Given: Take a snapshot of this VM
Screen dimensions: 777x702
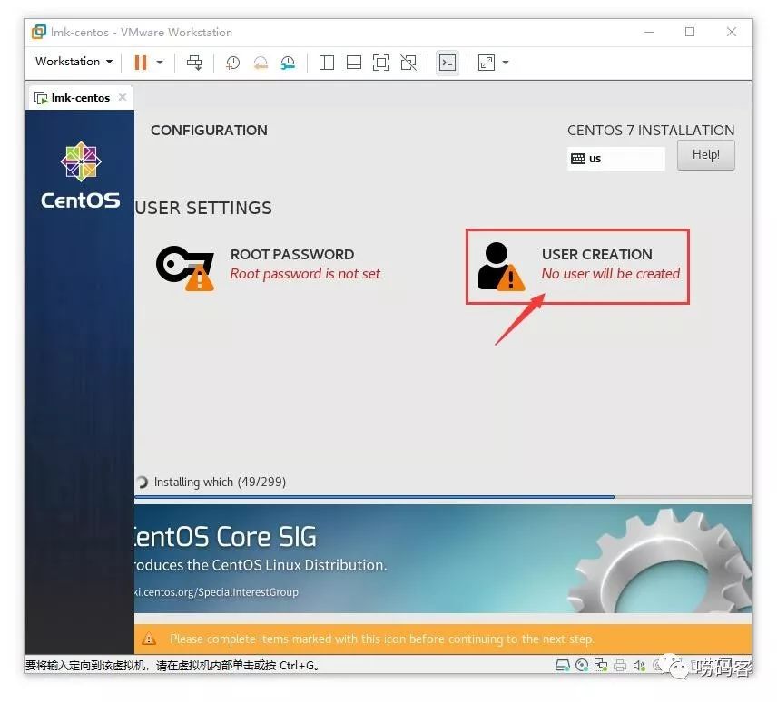Looking at the screenshot, I should tap(232, 63).
